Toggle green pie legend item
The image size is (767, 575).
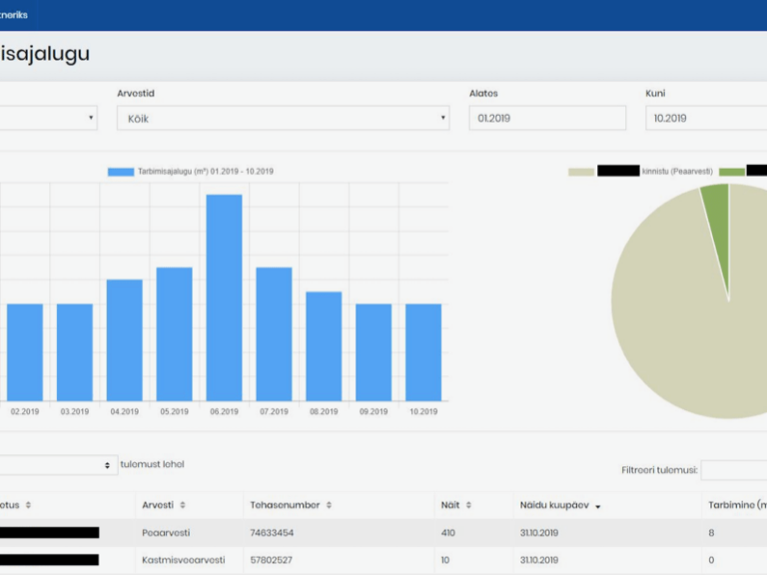click(731, 172)
